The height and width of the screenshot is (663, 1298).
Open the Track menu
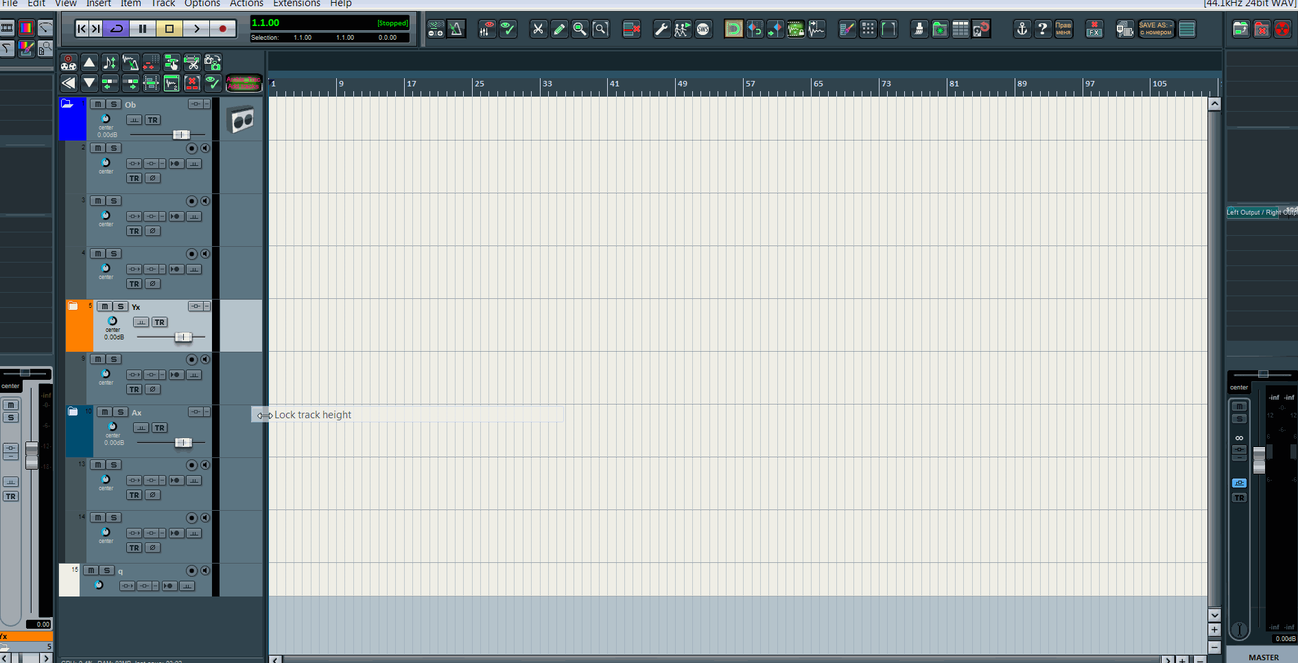pos(163,3)
